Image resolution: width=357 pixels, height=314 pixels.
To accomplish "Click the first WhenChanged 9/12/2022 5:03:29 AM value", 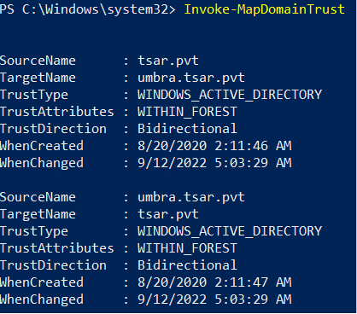I will [x=214, y=163].
